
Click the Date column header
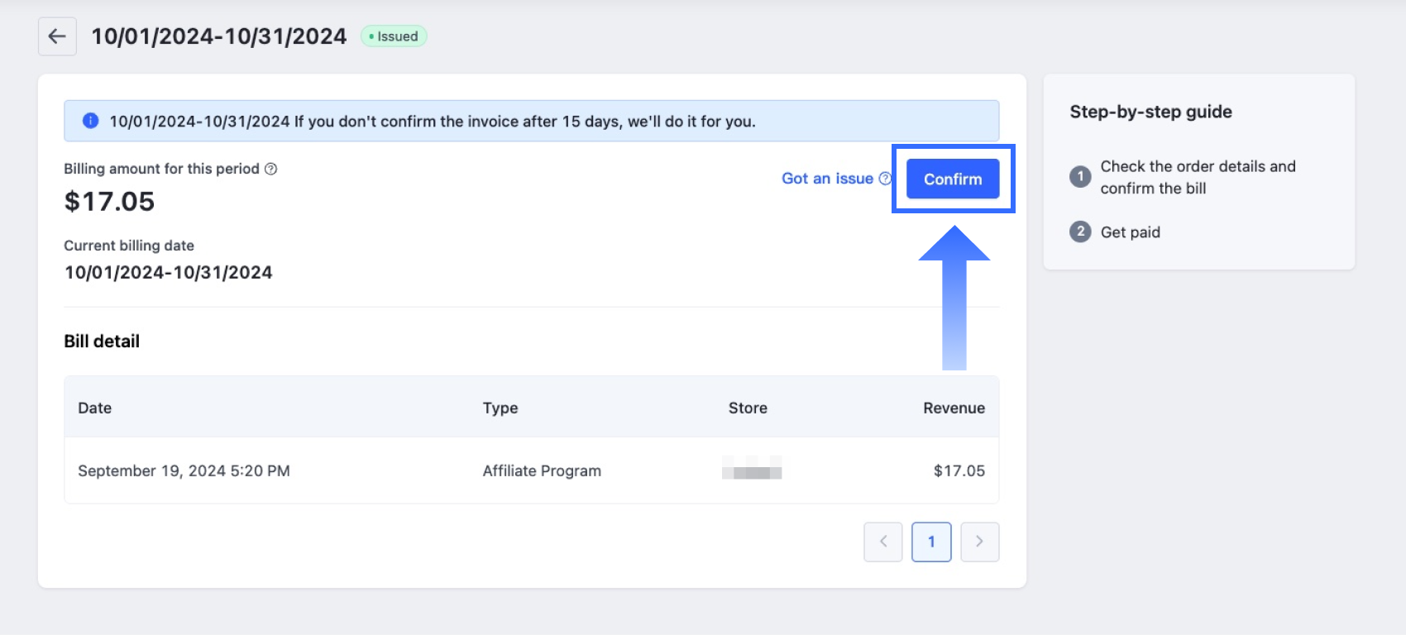tap(94, 408)
